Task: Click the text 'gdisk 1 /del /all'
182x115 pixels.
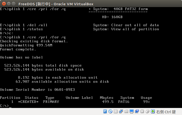Action: point(28,25)
